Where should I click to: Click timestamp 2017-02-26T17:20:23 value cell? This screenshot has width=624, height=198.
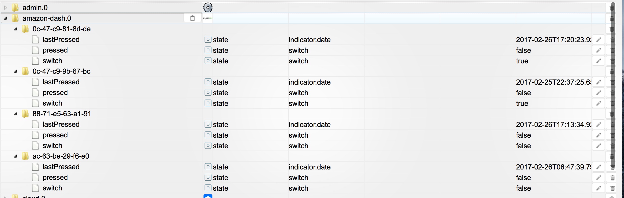click(554, 40)
